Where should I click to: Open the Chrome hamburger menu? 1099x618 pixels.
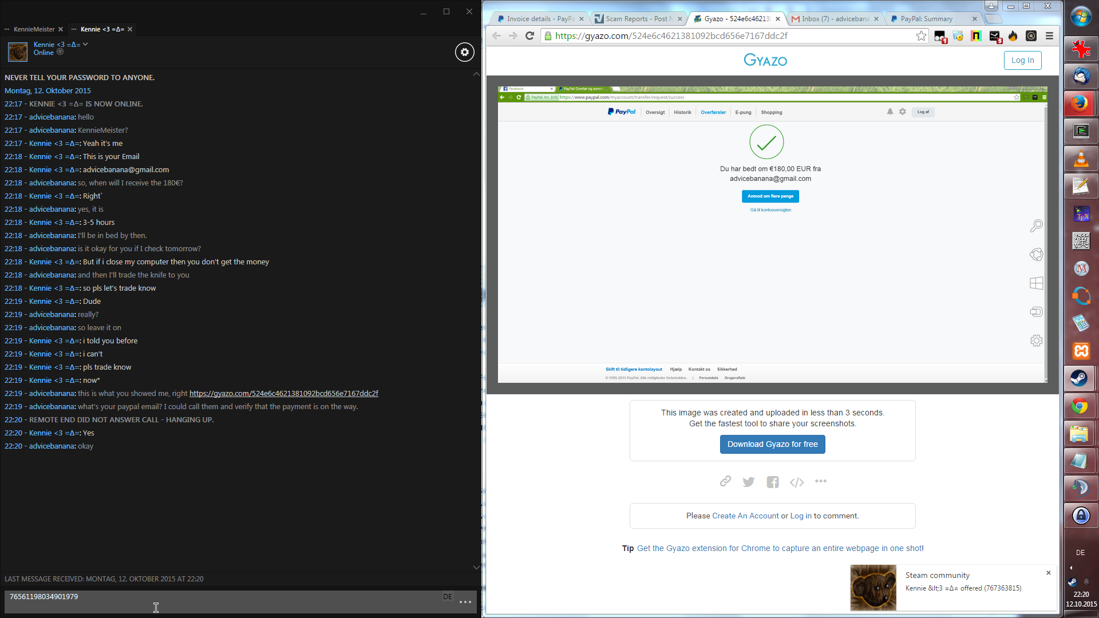pos(1049,36)
